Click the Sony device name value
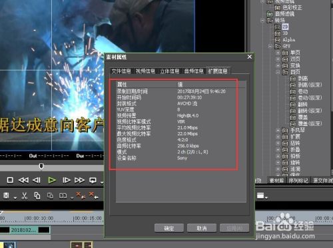This screenshot has width=333, height=248. click(x=182, y=158)
